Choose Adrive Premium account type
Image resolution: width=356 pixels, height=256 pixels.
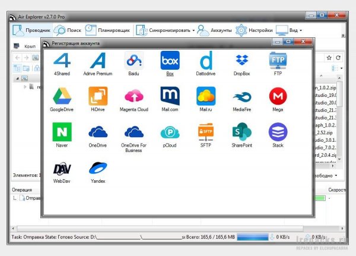click(98, 64)
